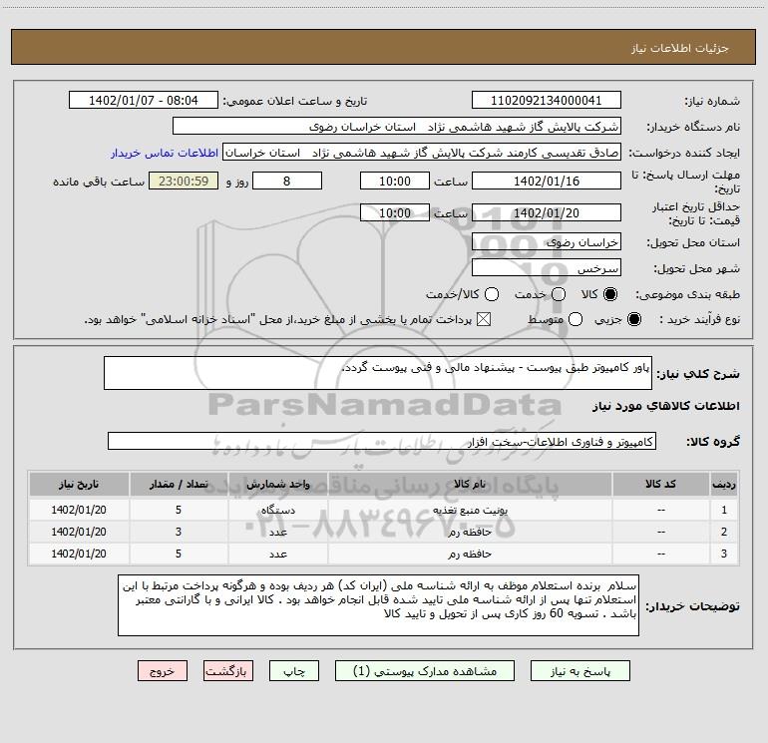Click the response deadline time field 10:00
768x743 pixels.
(395, 181)
